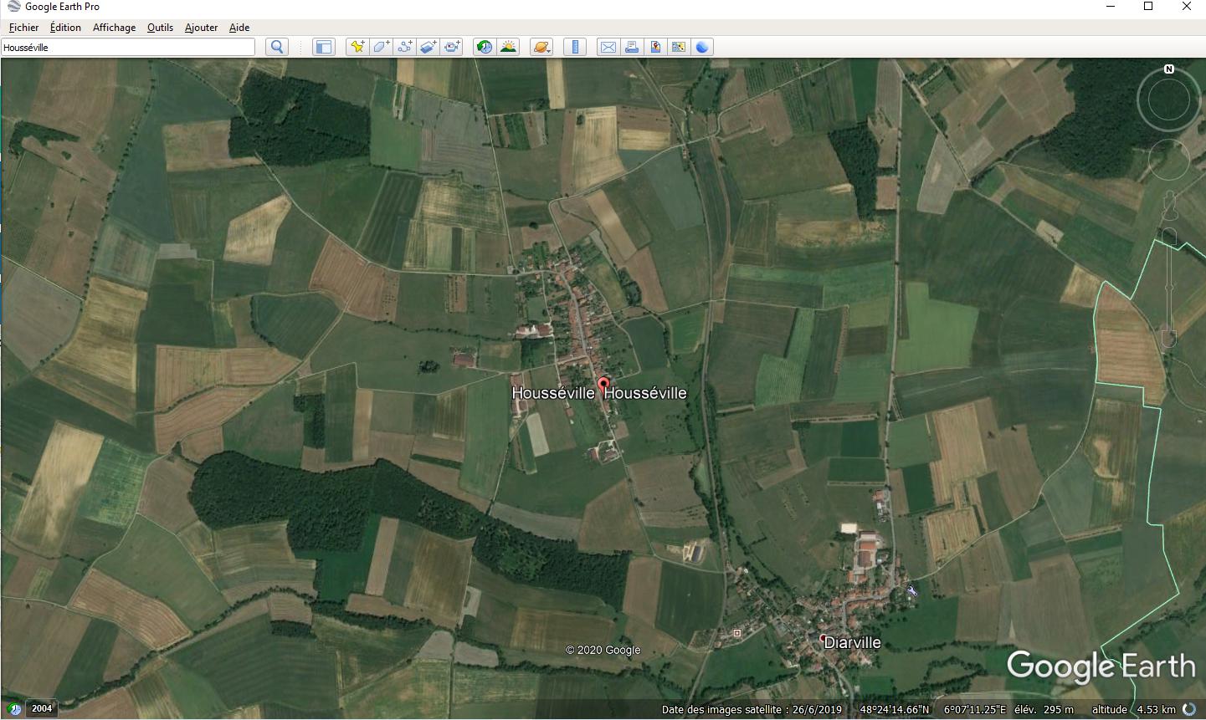The width and height of the screenshot is (1206, 720).
Task: Add a new placemark
Action: pyautogui.click(x=357, y=47)
